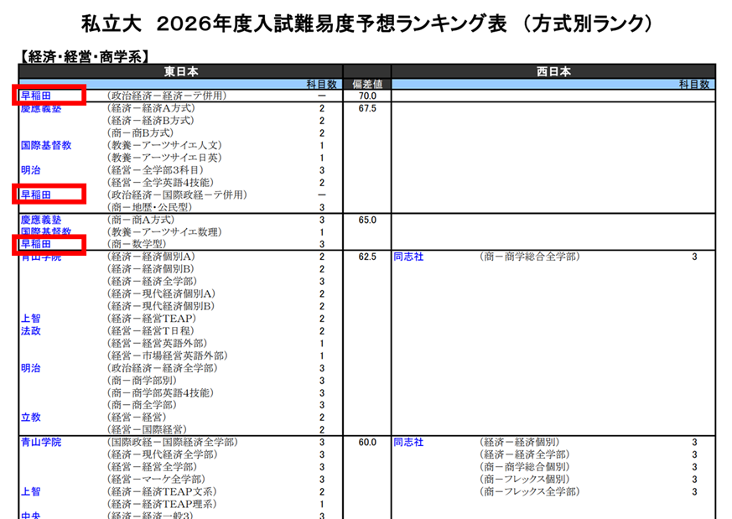This screenshot has width=732, height=519.
Task: Click the 西日本 column header
Action: tap(553, 72)
